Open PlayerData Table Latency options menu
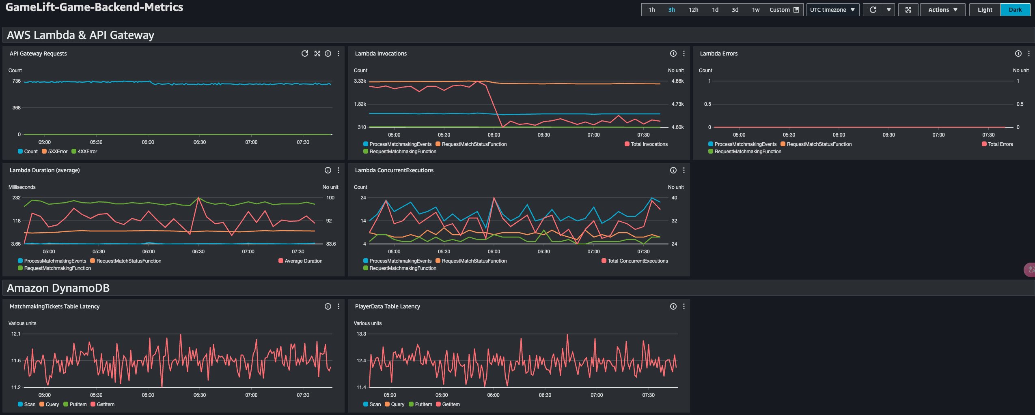 pos(684,306)
